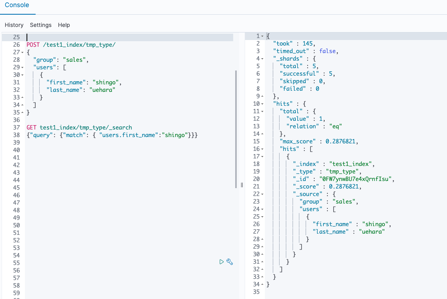This screenshot has width=447, height=299.
Task: Click "first_name" : "shingo" in the response
Action: [352, 224]
